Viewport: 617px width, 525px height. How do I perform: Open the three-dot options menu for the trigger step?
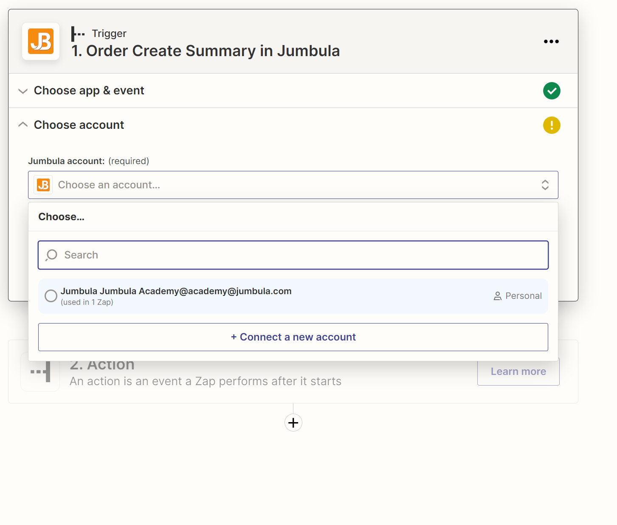(551, 41)
